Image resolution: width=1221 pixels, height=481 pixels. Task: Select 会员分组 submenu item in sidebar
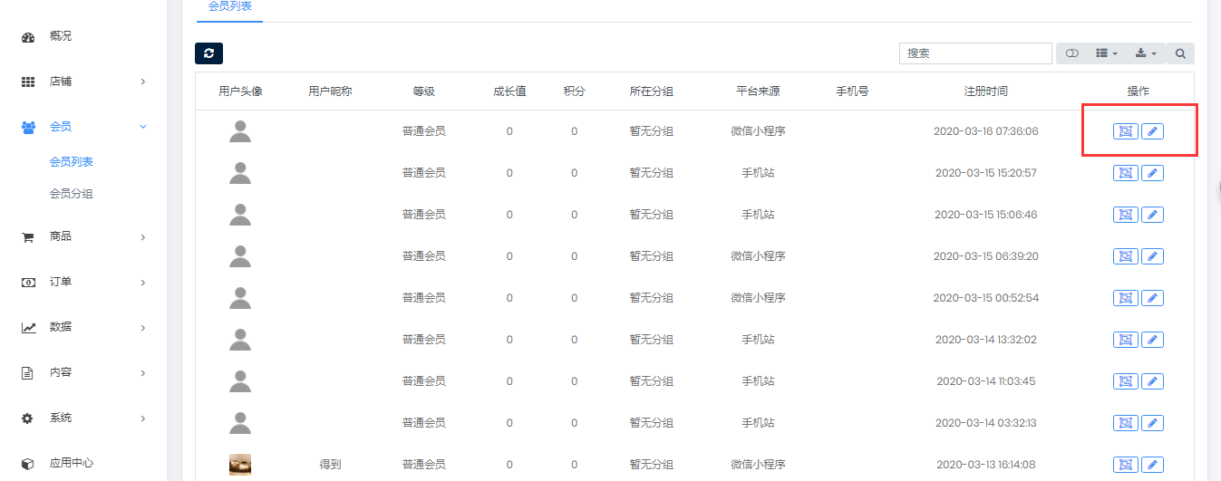click(72, 194)
